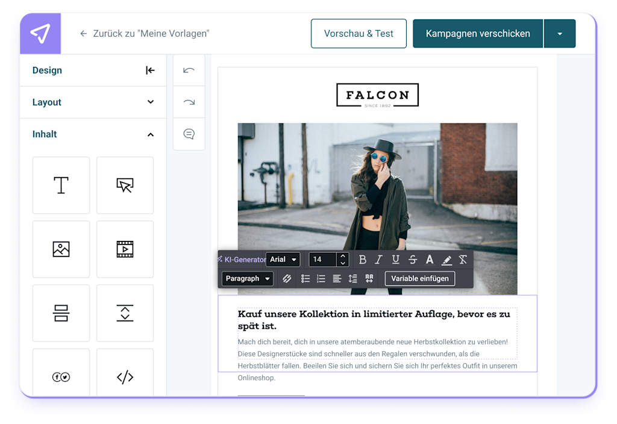
Task: Click the undo arrow icon
Action: pyautogui.click(x=189, y=70)
